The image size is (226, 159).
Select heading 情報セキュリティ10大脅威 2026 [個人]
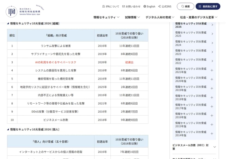[35, 129]
